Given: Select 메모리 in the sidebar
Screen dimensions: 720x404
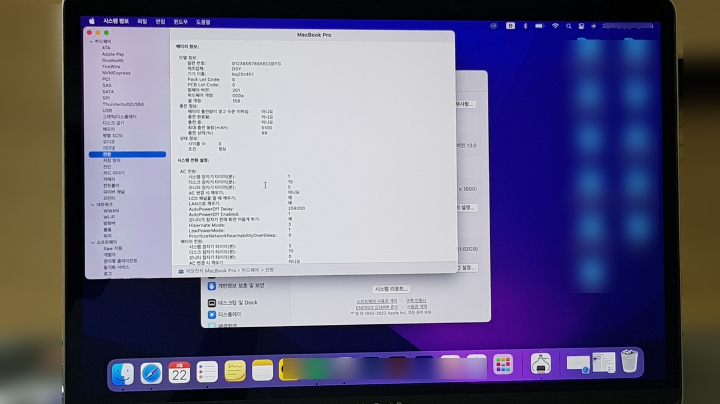Looking at the screenshot, I should click(x=109, y=129).
